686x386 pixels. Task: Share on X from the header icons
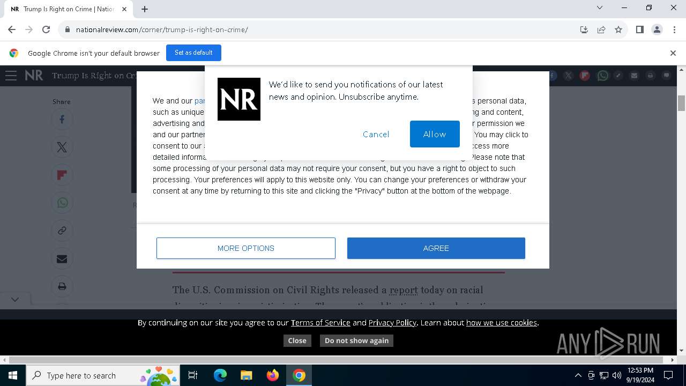tap(569, 76)
